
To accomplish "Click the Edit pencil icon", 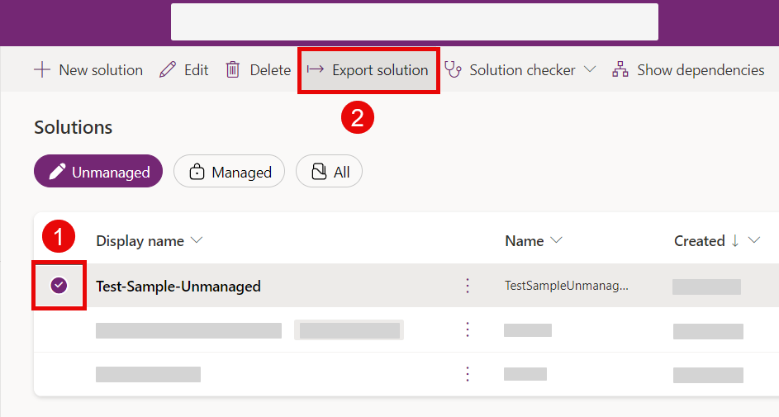I will 168,70.
